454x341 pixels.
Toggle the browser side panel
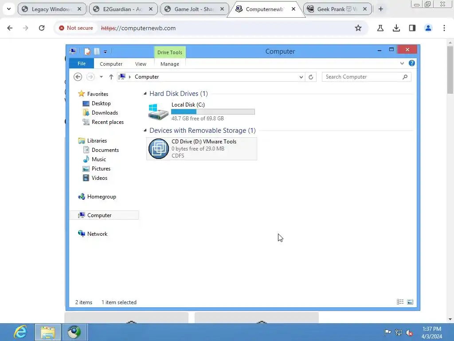(412, 28)
